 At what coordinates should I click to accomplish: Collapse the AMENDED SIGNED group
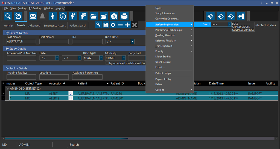pos(7,89)
